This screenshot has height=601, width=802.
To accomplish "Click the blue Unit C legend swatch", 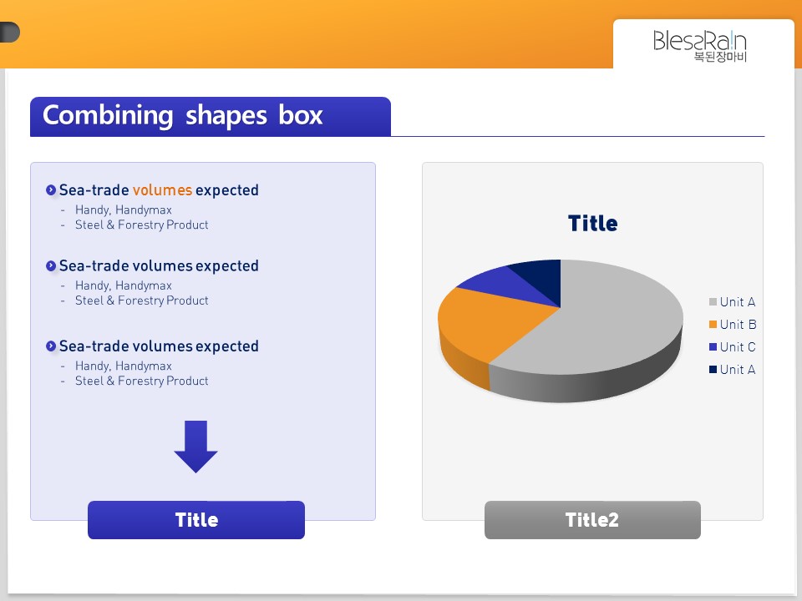I will (x=713, y=347).
